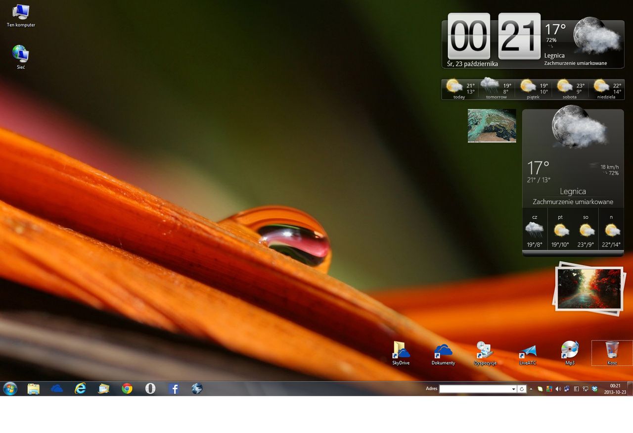Select the niedziela forecast in the strip
This screenshot has height=433, width=633.
(606, 90)
